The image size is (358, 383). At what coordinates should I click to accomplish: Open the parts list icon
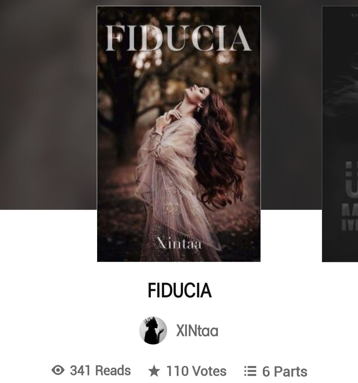(250, 371)
